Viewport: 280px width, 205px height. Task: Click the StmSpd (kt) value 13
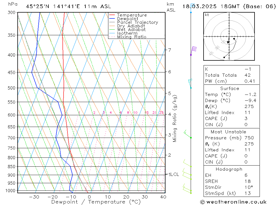pyautogui.click(x=248, y=194)
